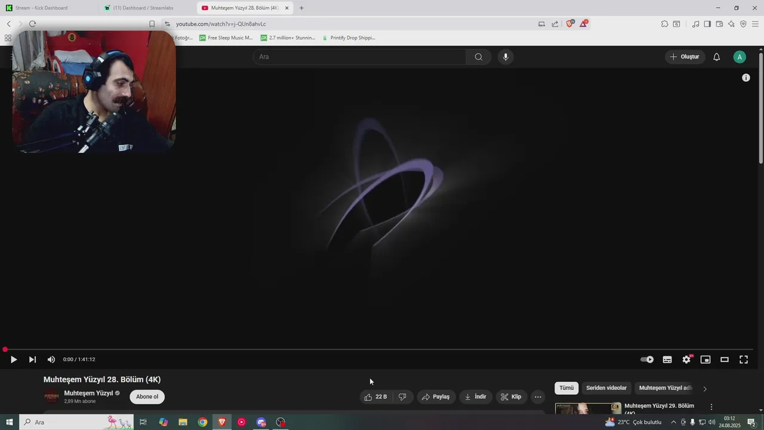Viewport: 764px width, 430px height.
Task: Start voice search with microphone
Action: (506, 57)
